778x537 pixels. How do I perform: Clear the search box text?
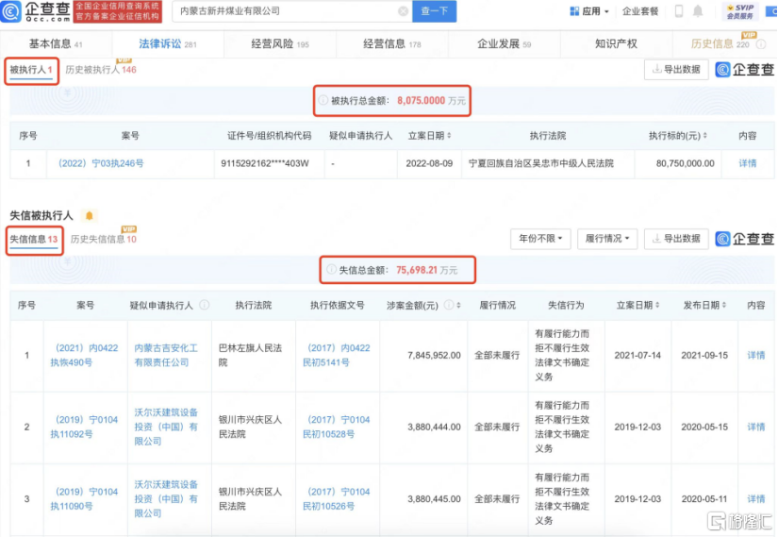[403, 11]
